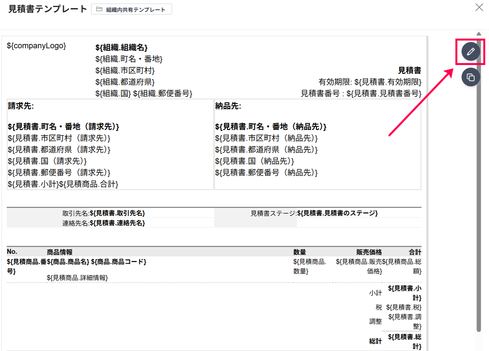Viewport: 489px width, 351px height.
Task: Click the 販売価格 column header
Action: (x=369, y=252)
